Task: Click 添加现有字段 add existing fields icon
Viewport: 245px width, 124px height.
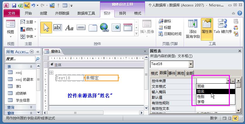Action: point(193,29)
